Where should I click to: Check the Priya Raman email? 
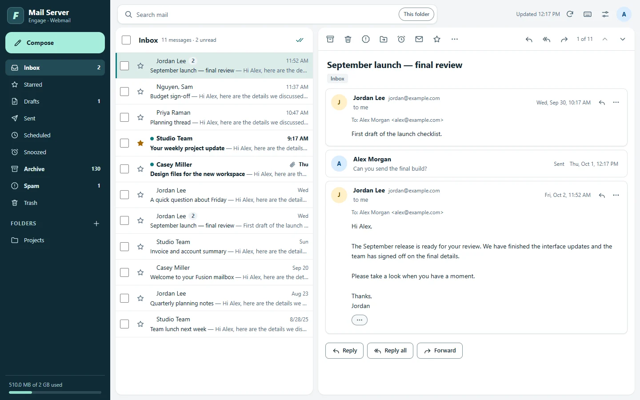(124, 117)
